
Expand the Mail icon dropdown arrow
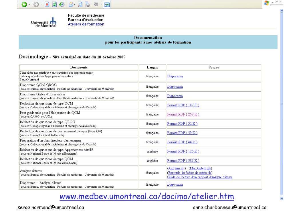click(75, 4)
